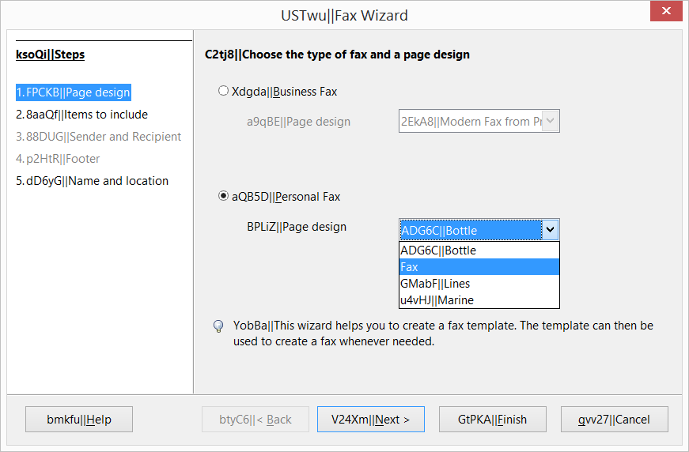Open the Business Fax page design dropdown
The height and width of the screenshot is (452, 689).
(x=479, y=122)
